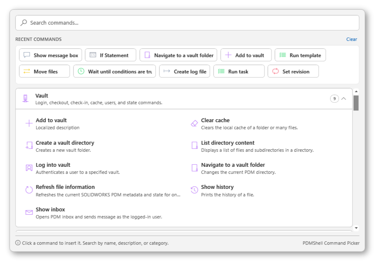Click the list icon on Run task chip

click(x=221, y=71)
